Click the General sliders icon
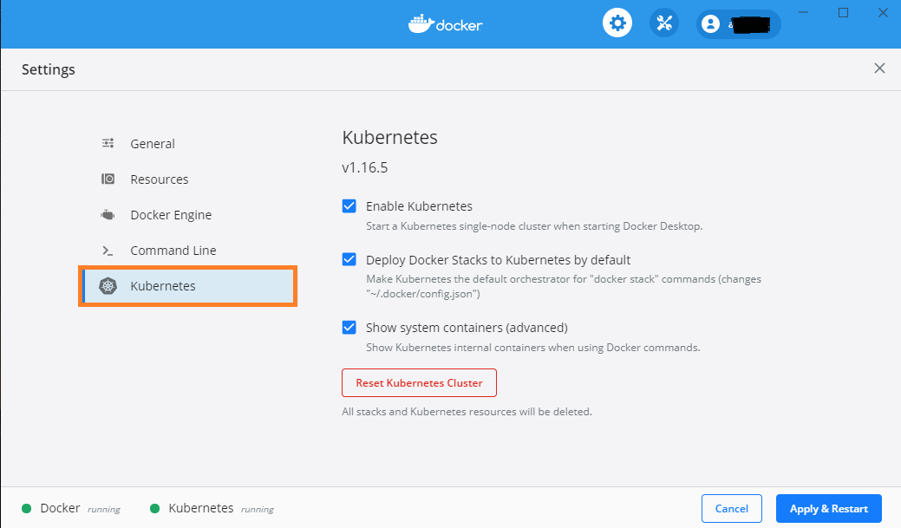The height and width of the screenshot is (528, 901). coord(108,143)
